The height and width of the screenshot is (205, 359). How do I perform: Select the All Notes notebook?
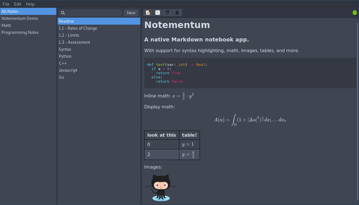[x=10, y=11]
